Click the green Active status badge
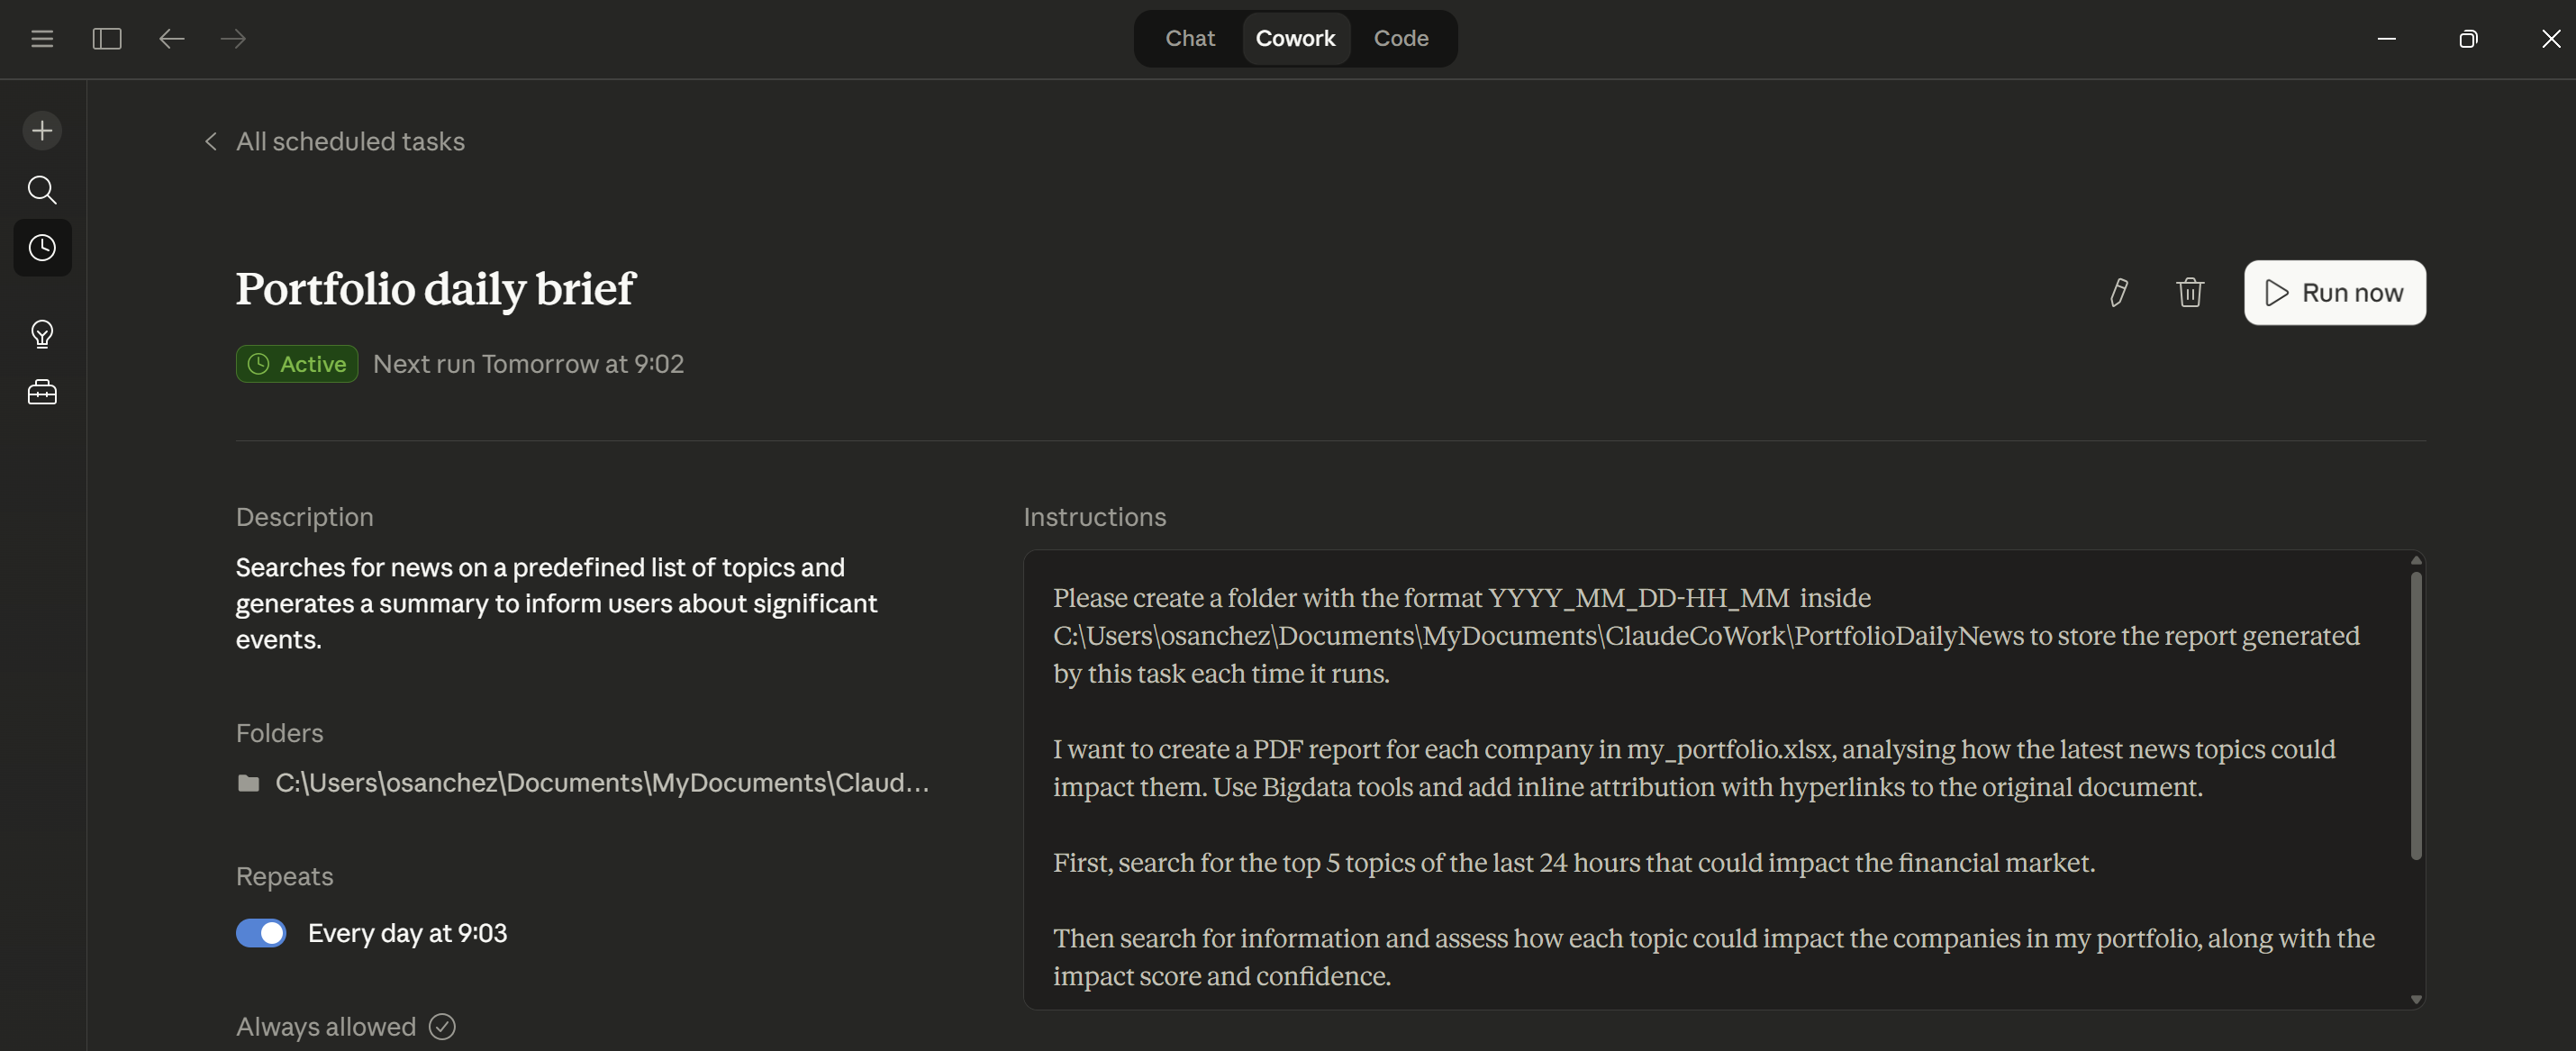Screen dimensions: 2576x1051 tap(297, 364)
